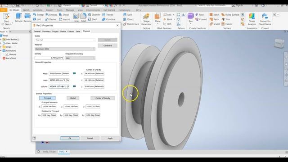
Task: Select the Derive tool
Action: [x=50, y=19]
